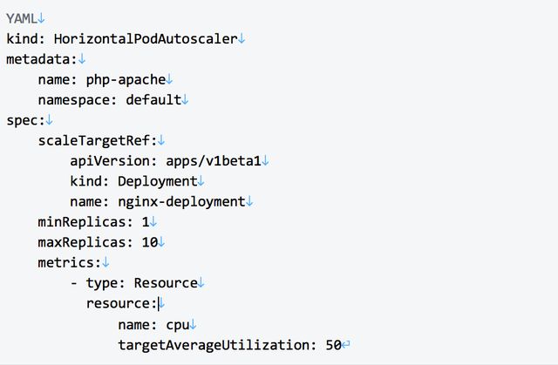Click the cpu name value
The width and height of the screenshot is (558, 365).
pyautogui.click(x=177, y=324)
